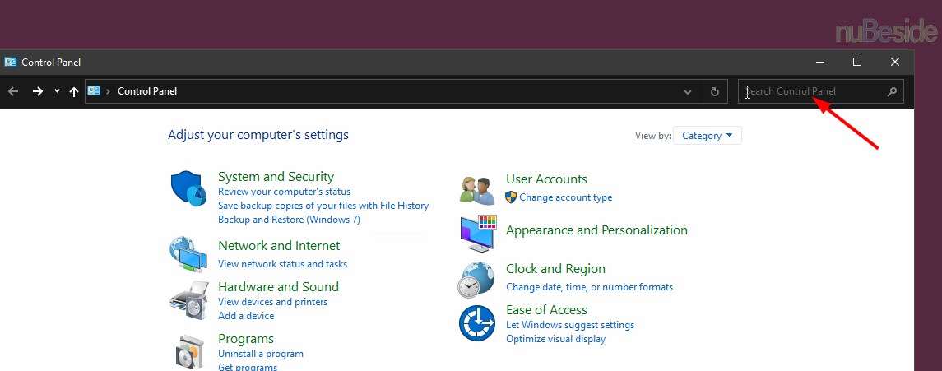The height and width of the screenshot is (371, 942).
Task: Click the System and Security shield icon
Action: click(188, 188)
